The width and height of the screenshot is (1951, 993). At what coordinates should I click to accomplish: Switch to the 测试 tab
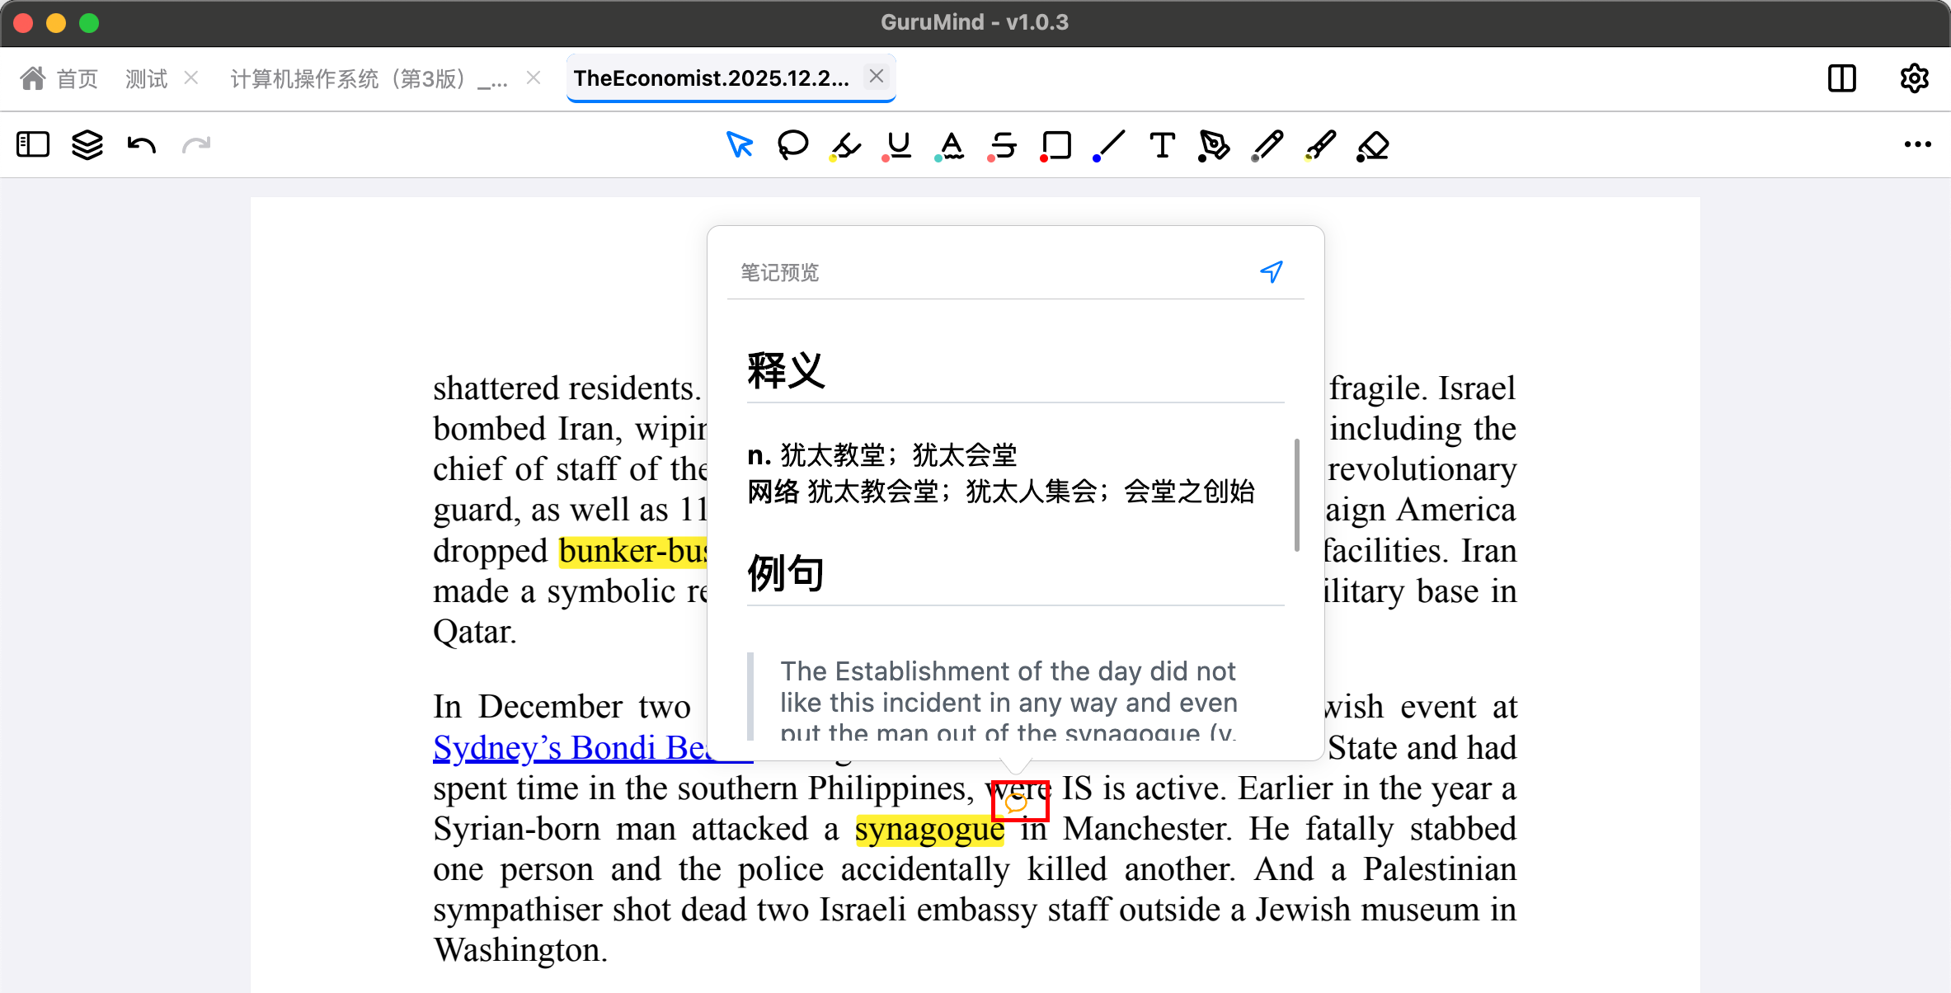(146, 78)
